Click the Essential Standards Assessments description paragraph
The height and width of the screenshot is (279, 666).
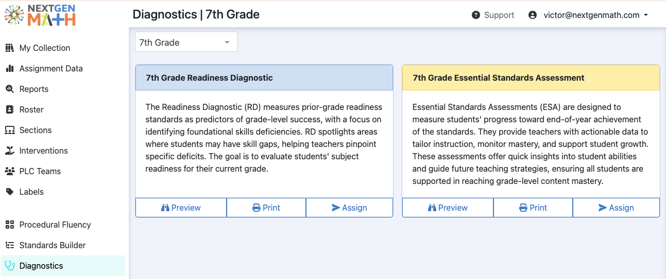[x=531, y=144]
